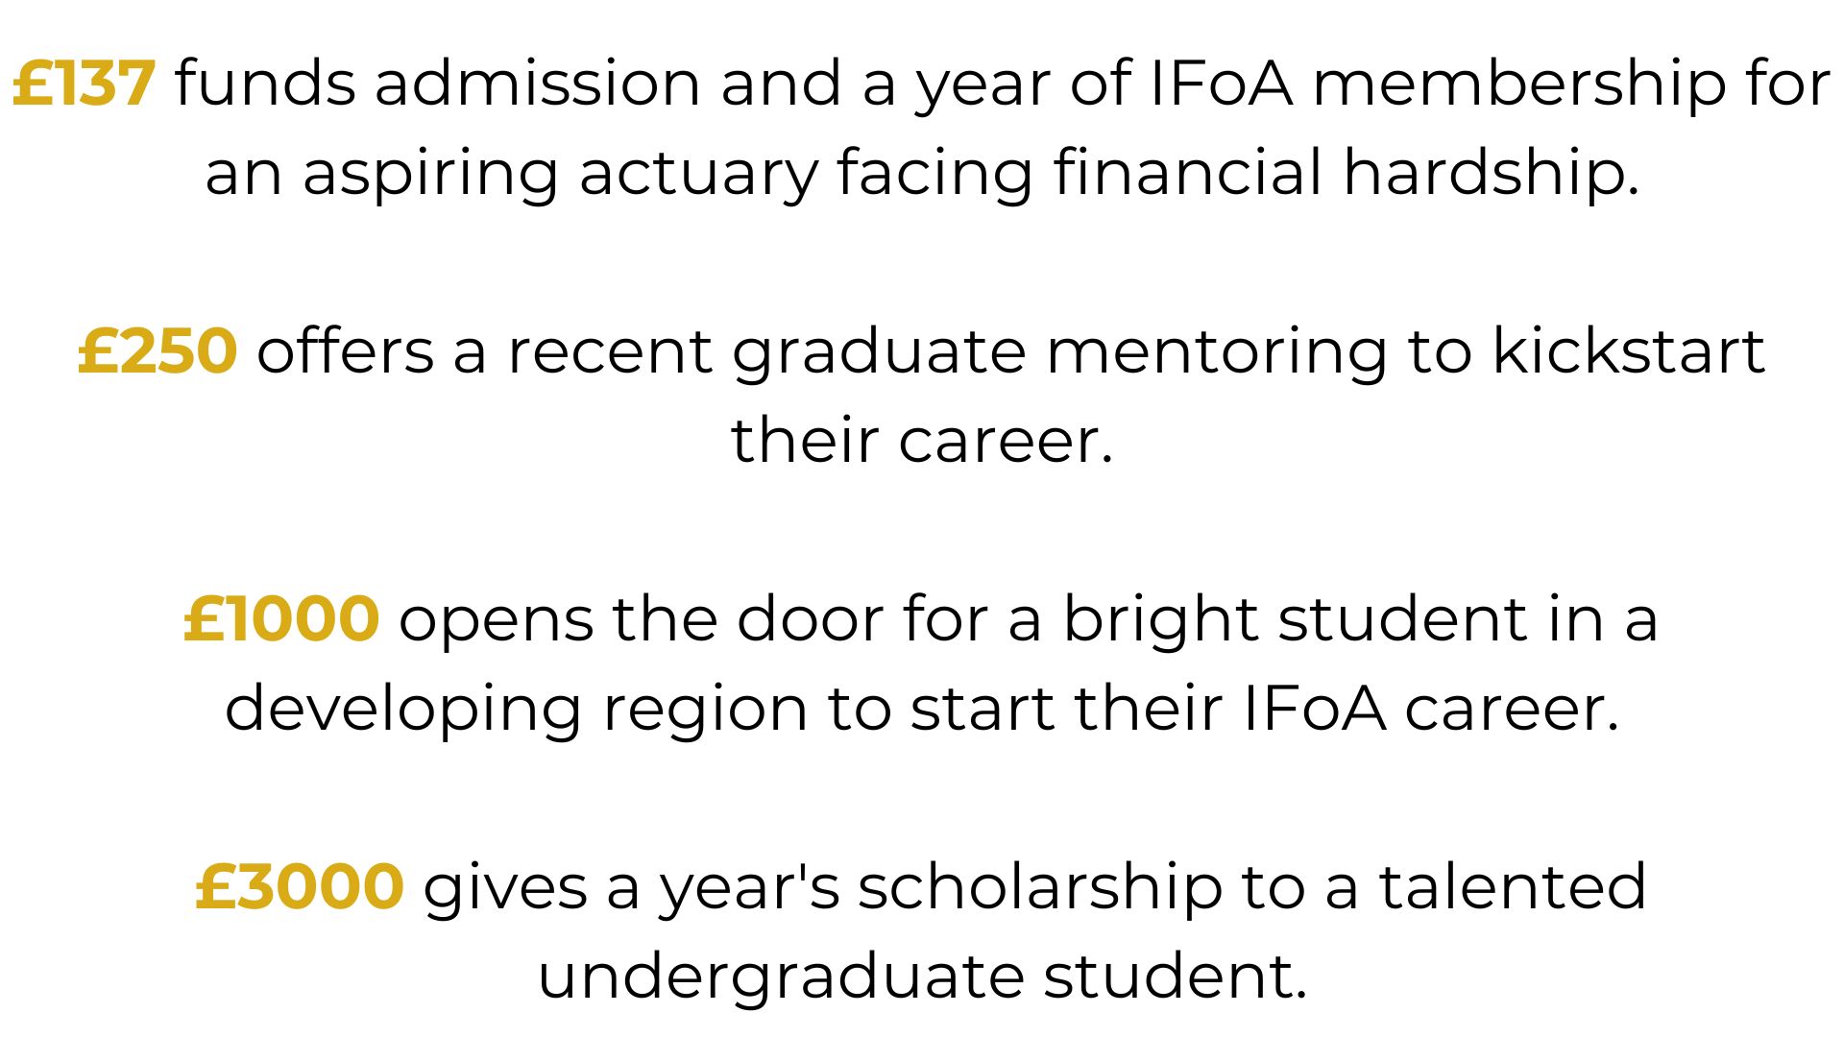Screen dimensions: 1844x1037
Task: Click the word "actuary"
Action: (698, 175)
